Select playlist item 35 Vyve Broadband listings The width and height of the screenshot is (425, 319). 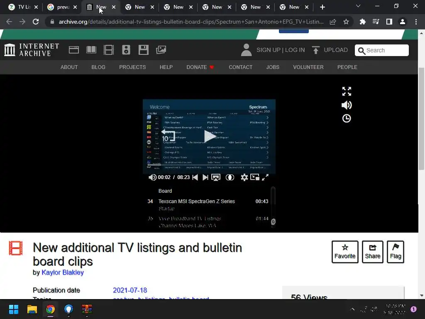point(208,222)
